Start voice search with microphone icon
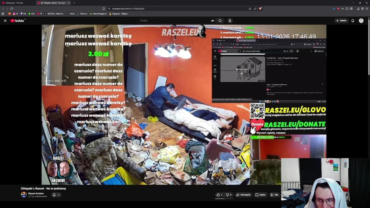This screenshot has height=208, width=370. tap(230, 21)
